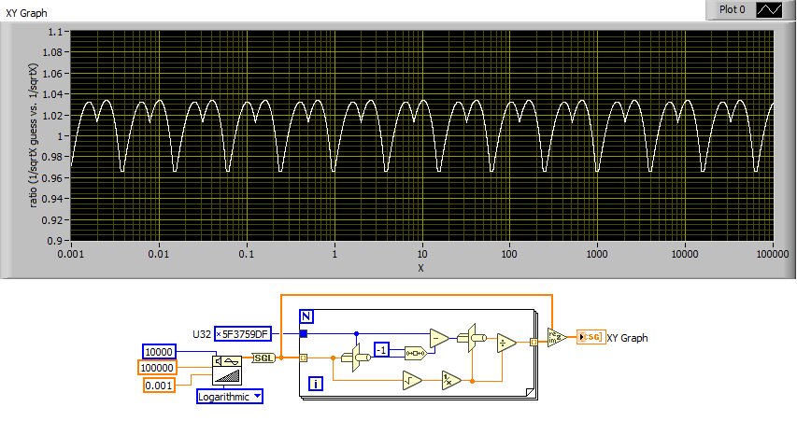Click the U32 label text
The height and width of the screenshot is (435, 797).
[202, 334]
